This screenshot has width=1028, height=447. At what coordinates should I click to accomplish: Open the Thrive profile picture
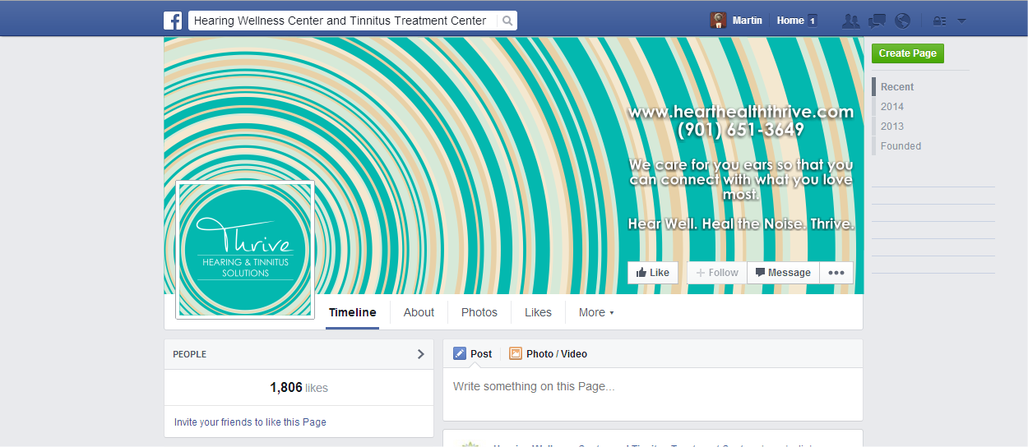coord(245,250)
